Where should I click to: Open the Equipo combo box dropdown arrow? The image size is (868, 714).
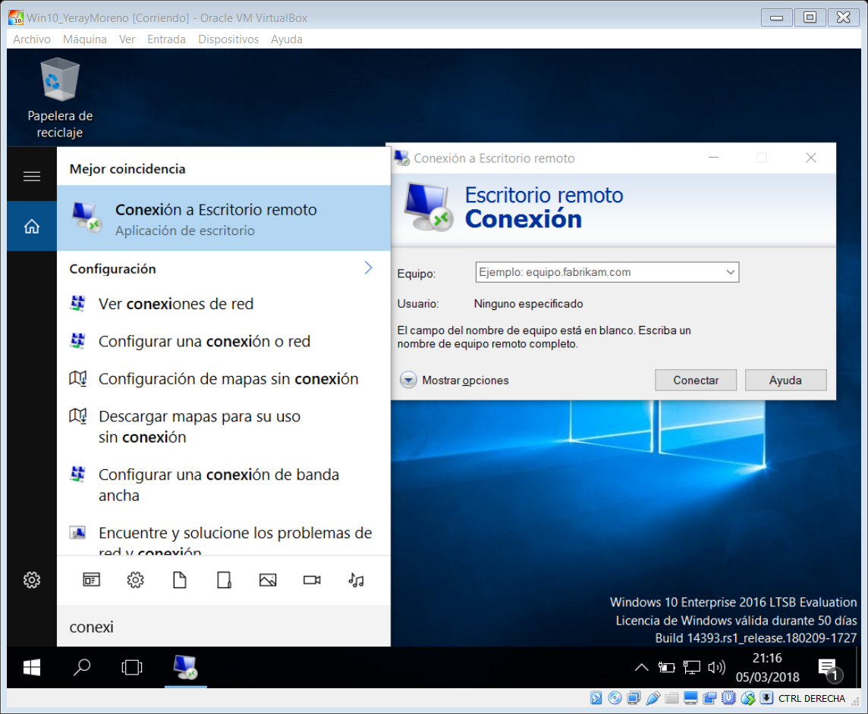(x=730, y=272)
